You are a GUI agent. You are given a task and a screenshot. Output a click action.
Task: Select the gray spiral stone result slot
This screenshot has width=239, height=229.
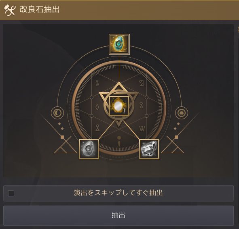[89, 149]
